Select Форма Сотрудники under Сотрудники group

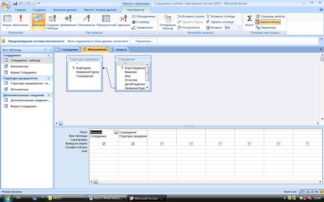[27, 72]
